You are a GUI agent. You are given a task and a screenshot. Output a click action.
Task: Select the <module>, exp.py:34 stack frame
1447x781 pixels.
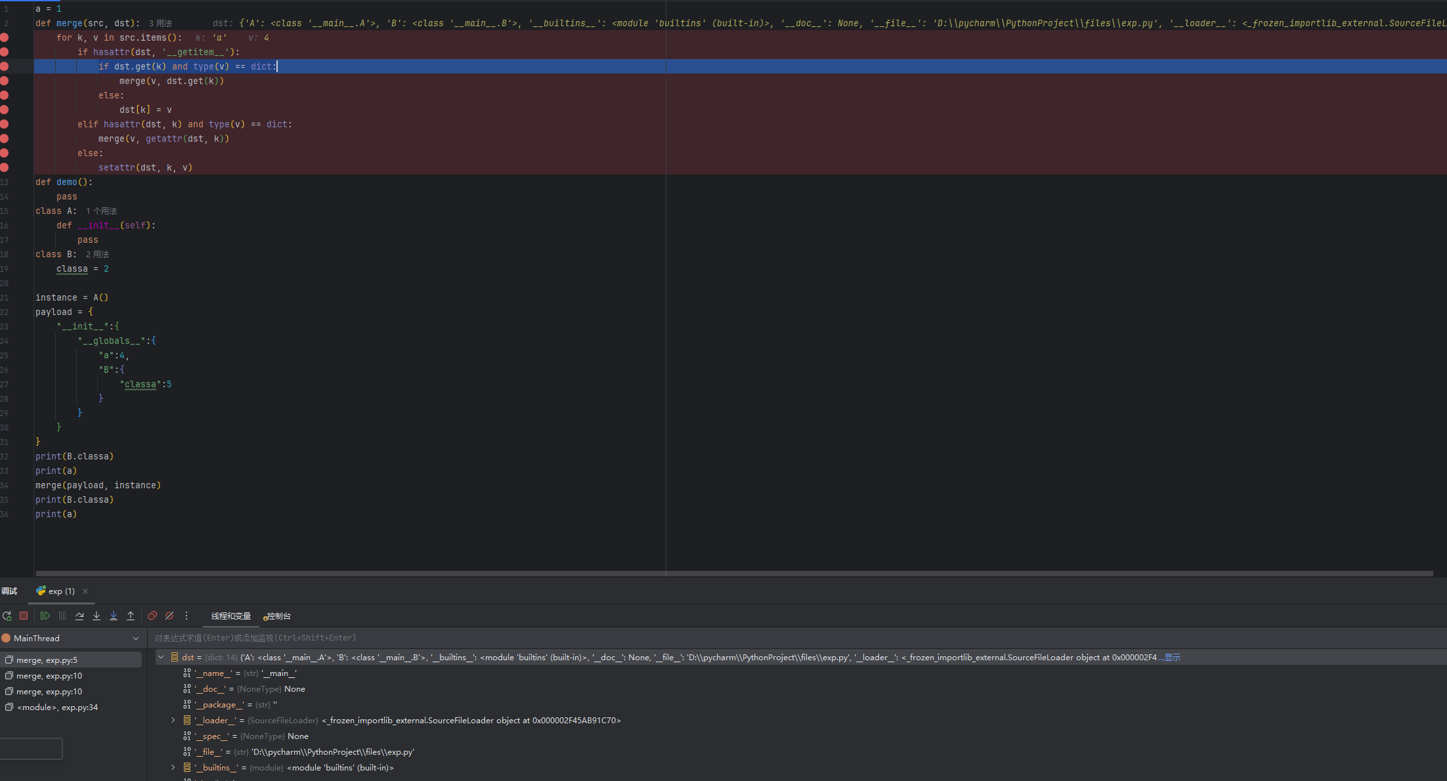[57, 707]
